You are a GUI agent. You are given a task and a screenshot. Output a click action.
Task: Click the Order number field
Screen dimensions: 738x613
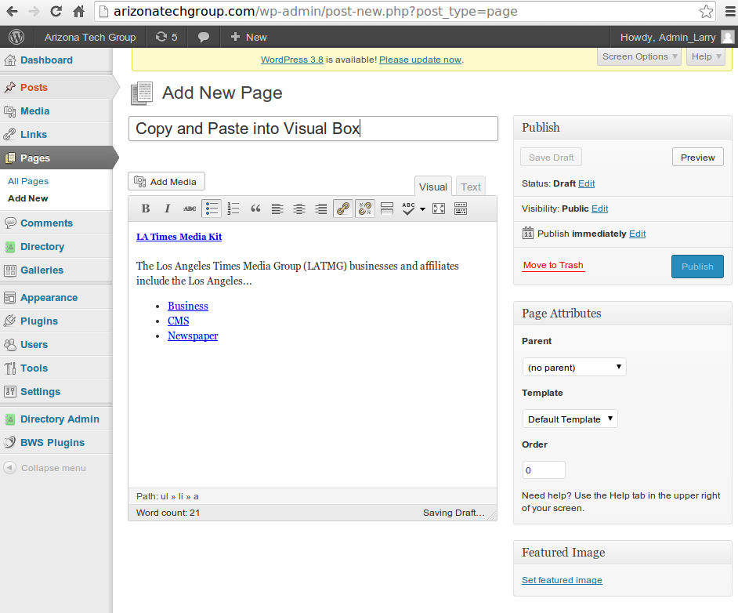pos(544,470)
